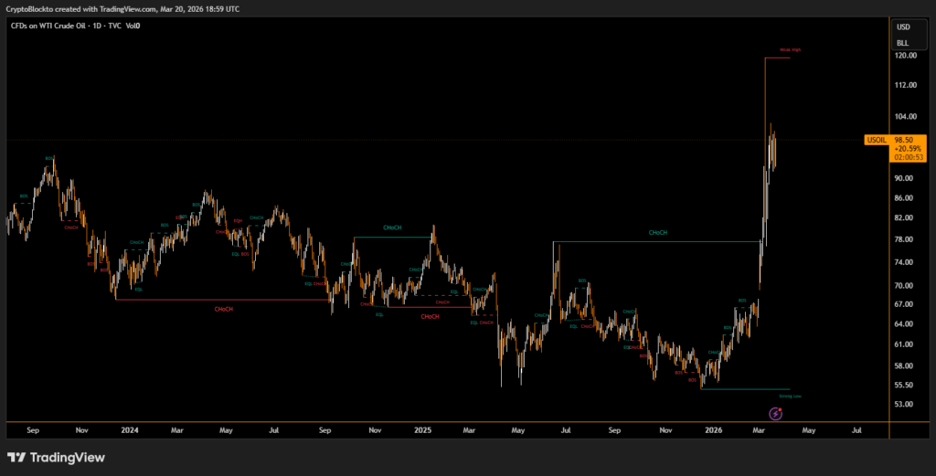
Task: Click the 120.00 level on price axis
Action: [907, 56]
